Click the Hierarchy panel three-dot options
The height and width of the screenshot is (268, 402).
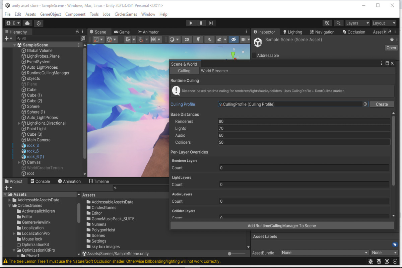[x=83, y=32]
